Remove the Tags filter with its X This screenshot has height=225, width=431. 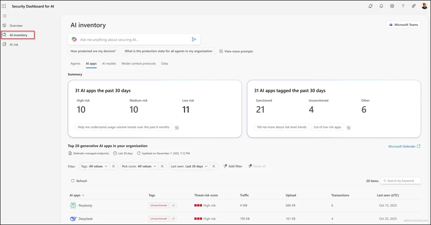(x=114, y=166)
